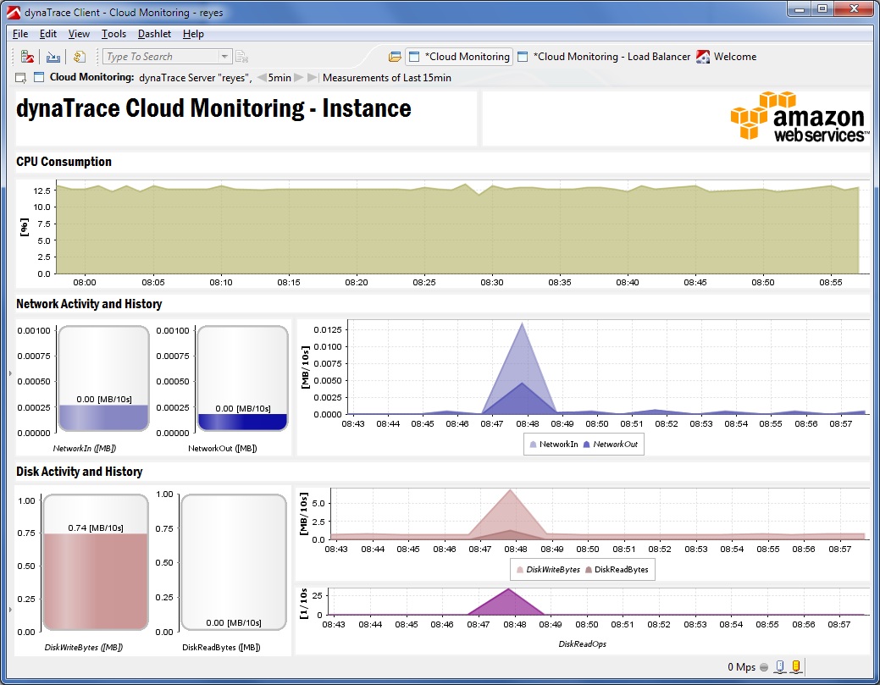Image resolution: width=880 pixels, height=685 pixels.
Task: Click the Amazon Web Services logo
Action: click(x=800, y=117)
